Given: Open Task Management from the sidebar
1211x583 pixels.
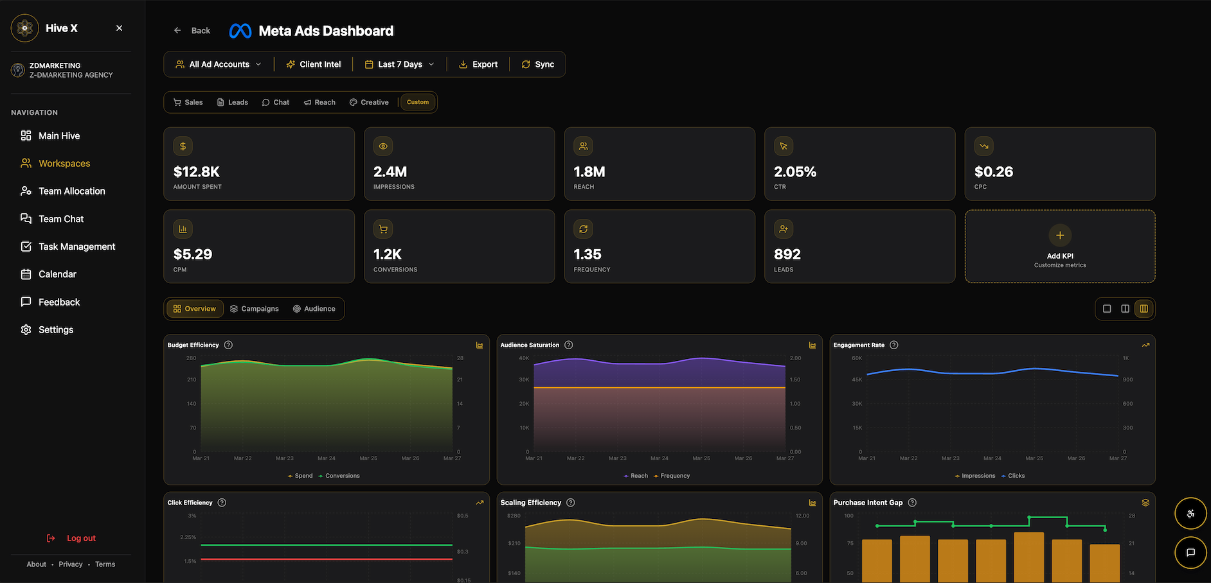Looking at the screenshot, I should coord(76,246).
